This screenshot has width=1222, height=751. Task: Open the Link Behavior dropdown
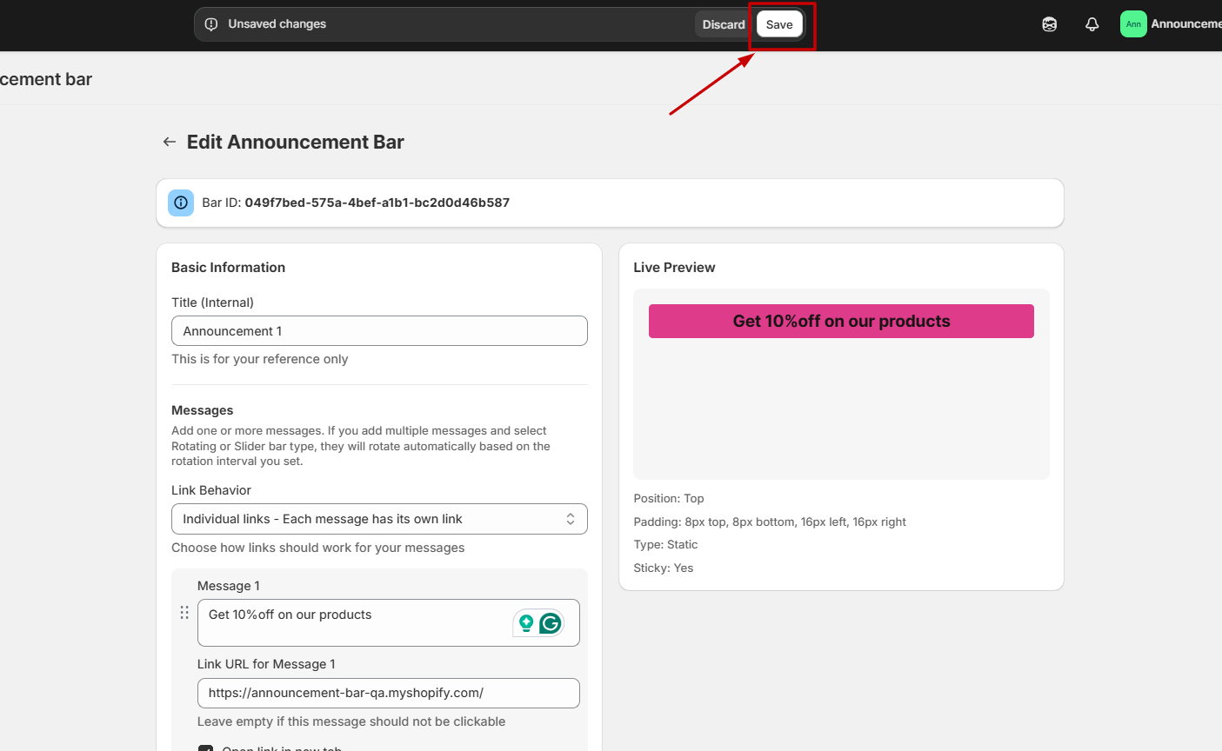[x=378, y=519]
